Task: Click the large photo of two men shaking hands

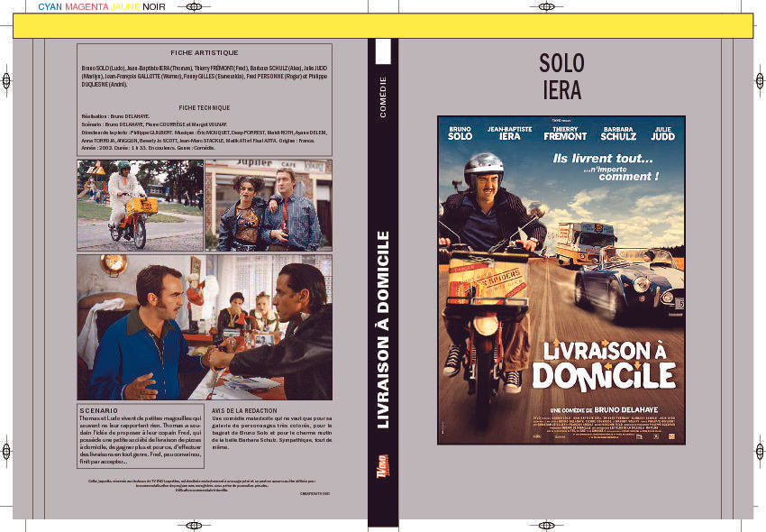Action: pyautogui.click(x=205, y=327)
